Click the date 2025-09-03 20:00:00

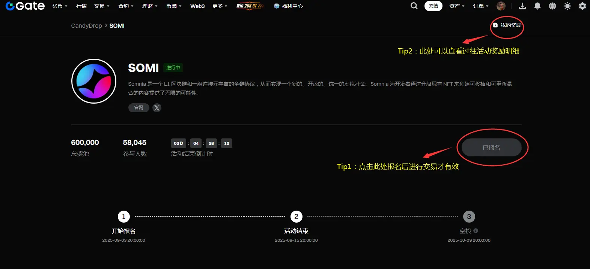[123, 240]
